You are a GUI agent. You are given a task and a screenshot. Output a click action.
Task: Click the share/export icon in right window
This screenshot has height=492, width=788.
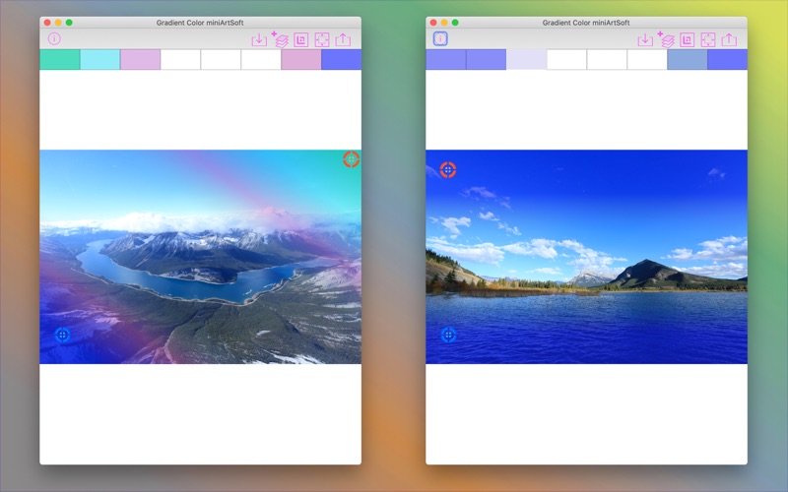tap(729, 39)
